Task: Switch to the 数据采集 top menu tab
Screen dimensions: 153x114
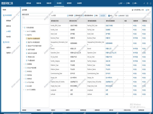Action: [x=39, y=3]
